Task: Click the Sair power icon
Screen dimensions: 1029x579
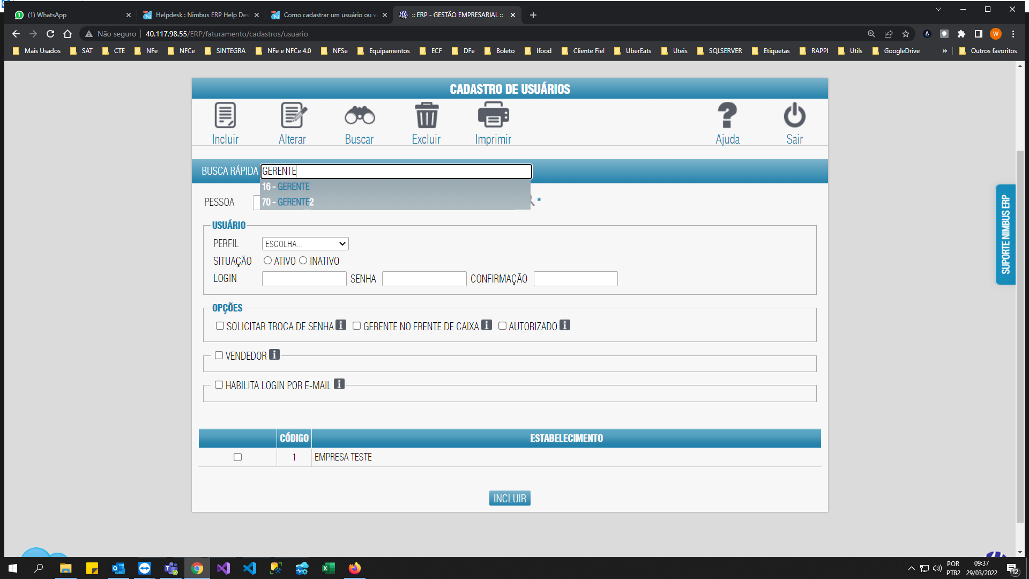Action: [794, 115]
